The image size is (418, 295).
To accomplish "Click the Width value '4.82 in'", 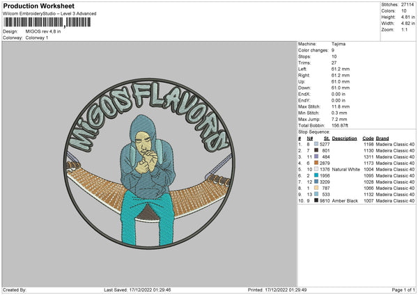I will coord(408,24).
